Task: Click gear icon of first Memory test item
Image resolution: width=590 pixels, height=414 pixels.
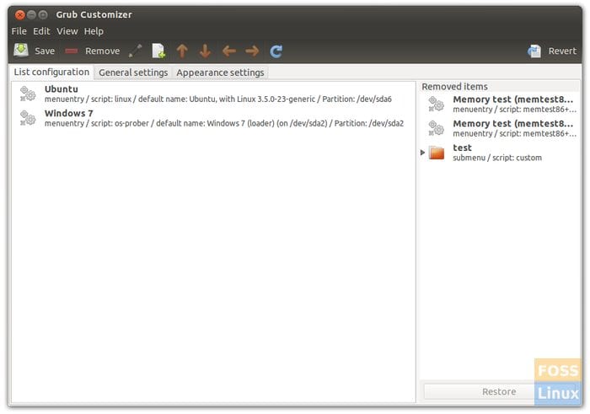Action: (437, 105)
